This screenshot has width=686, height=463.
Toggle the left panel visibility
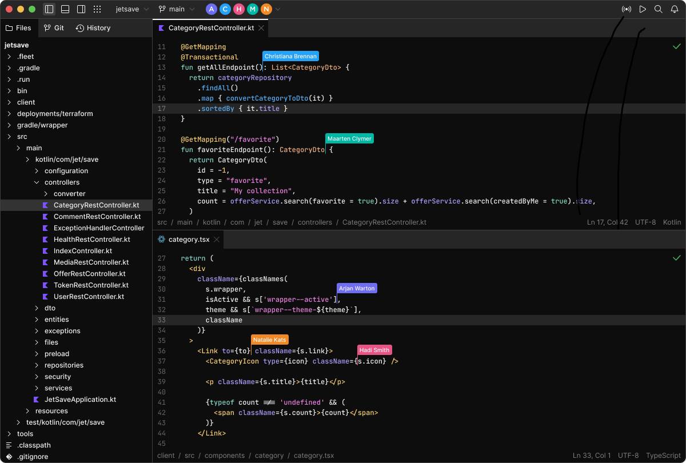[49, 9]
